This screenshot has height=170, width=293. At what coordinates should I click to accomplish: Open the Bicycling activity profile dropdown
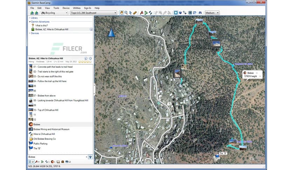pos(54,13)
